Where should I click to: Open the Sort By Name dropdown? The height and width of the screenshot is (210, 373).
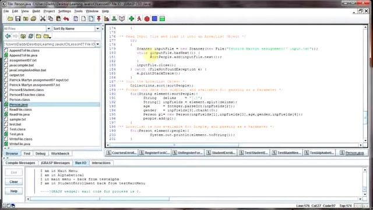coord(97,29)
